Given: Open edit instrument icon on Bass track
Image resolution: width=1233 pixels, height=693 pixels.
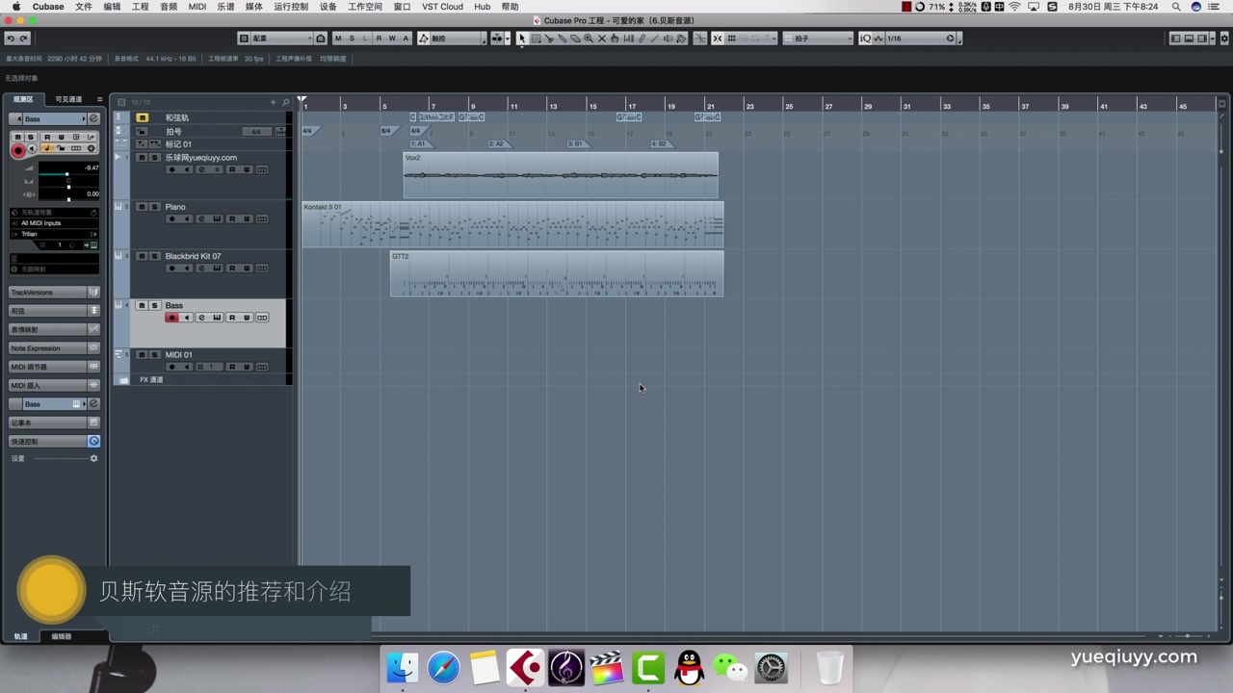Looking at the screenshot, I should [x=217, y=318].
